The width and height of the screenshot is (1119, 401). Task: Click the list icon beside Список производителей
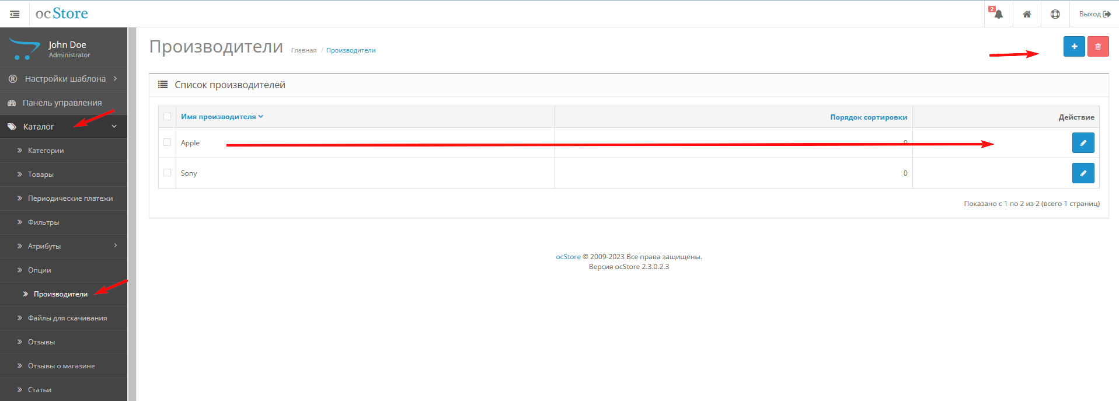tap(163, 85)
